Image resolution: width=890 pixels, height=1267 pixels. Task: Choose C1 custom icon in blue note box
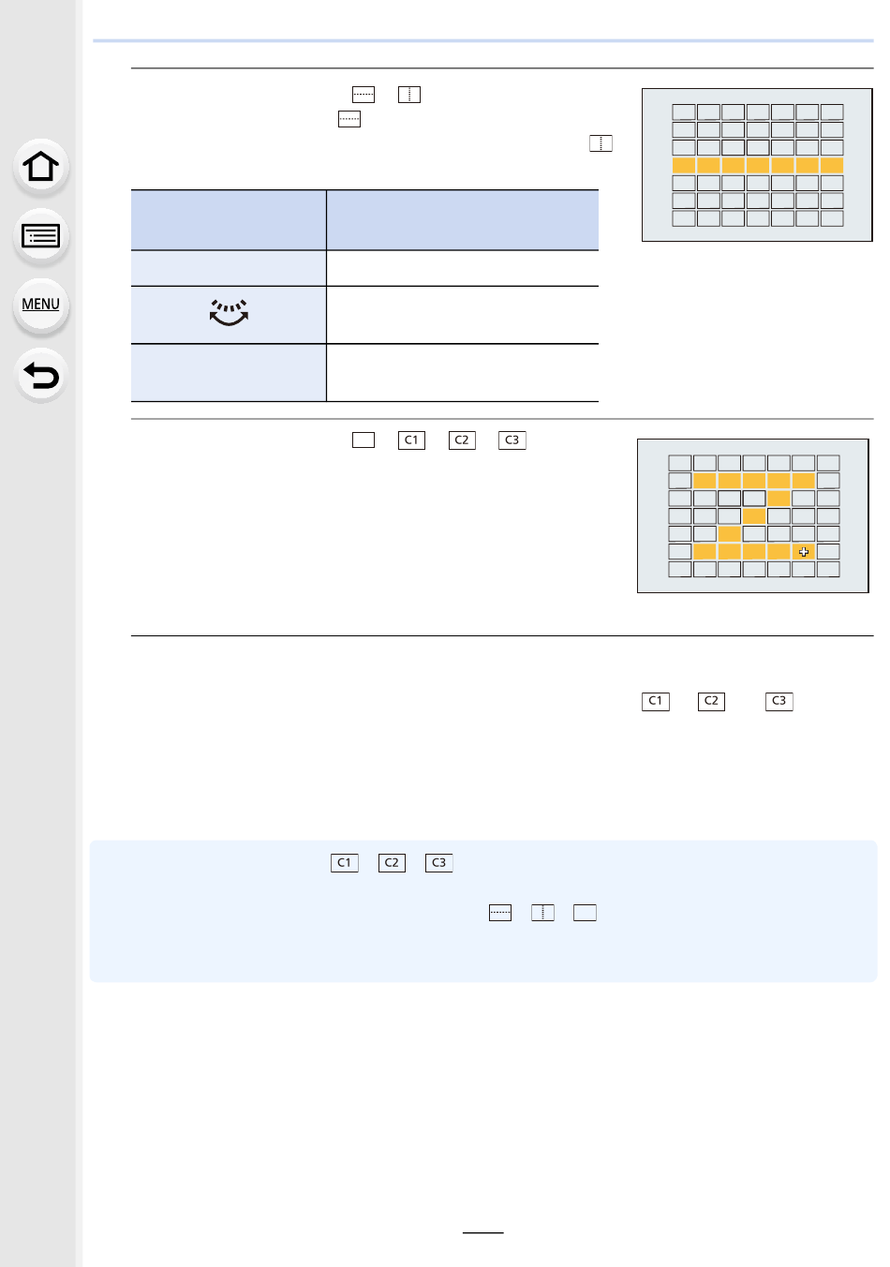[x=345, y=862]
